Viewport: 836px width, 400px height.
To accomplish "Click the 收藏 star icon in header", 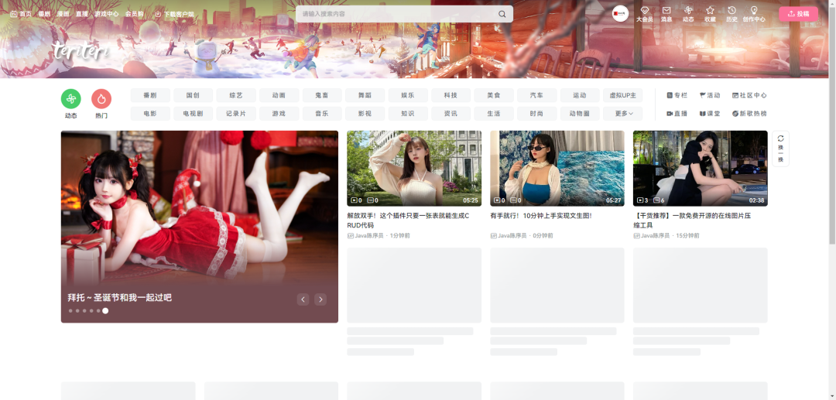I will (x=710, y=11).
